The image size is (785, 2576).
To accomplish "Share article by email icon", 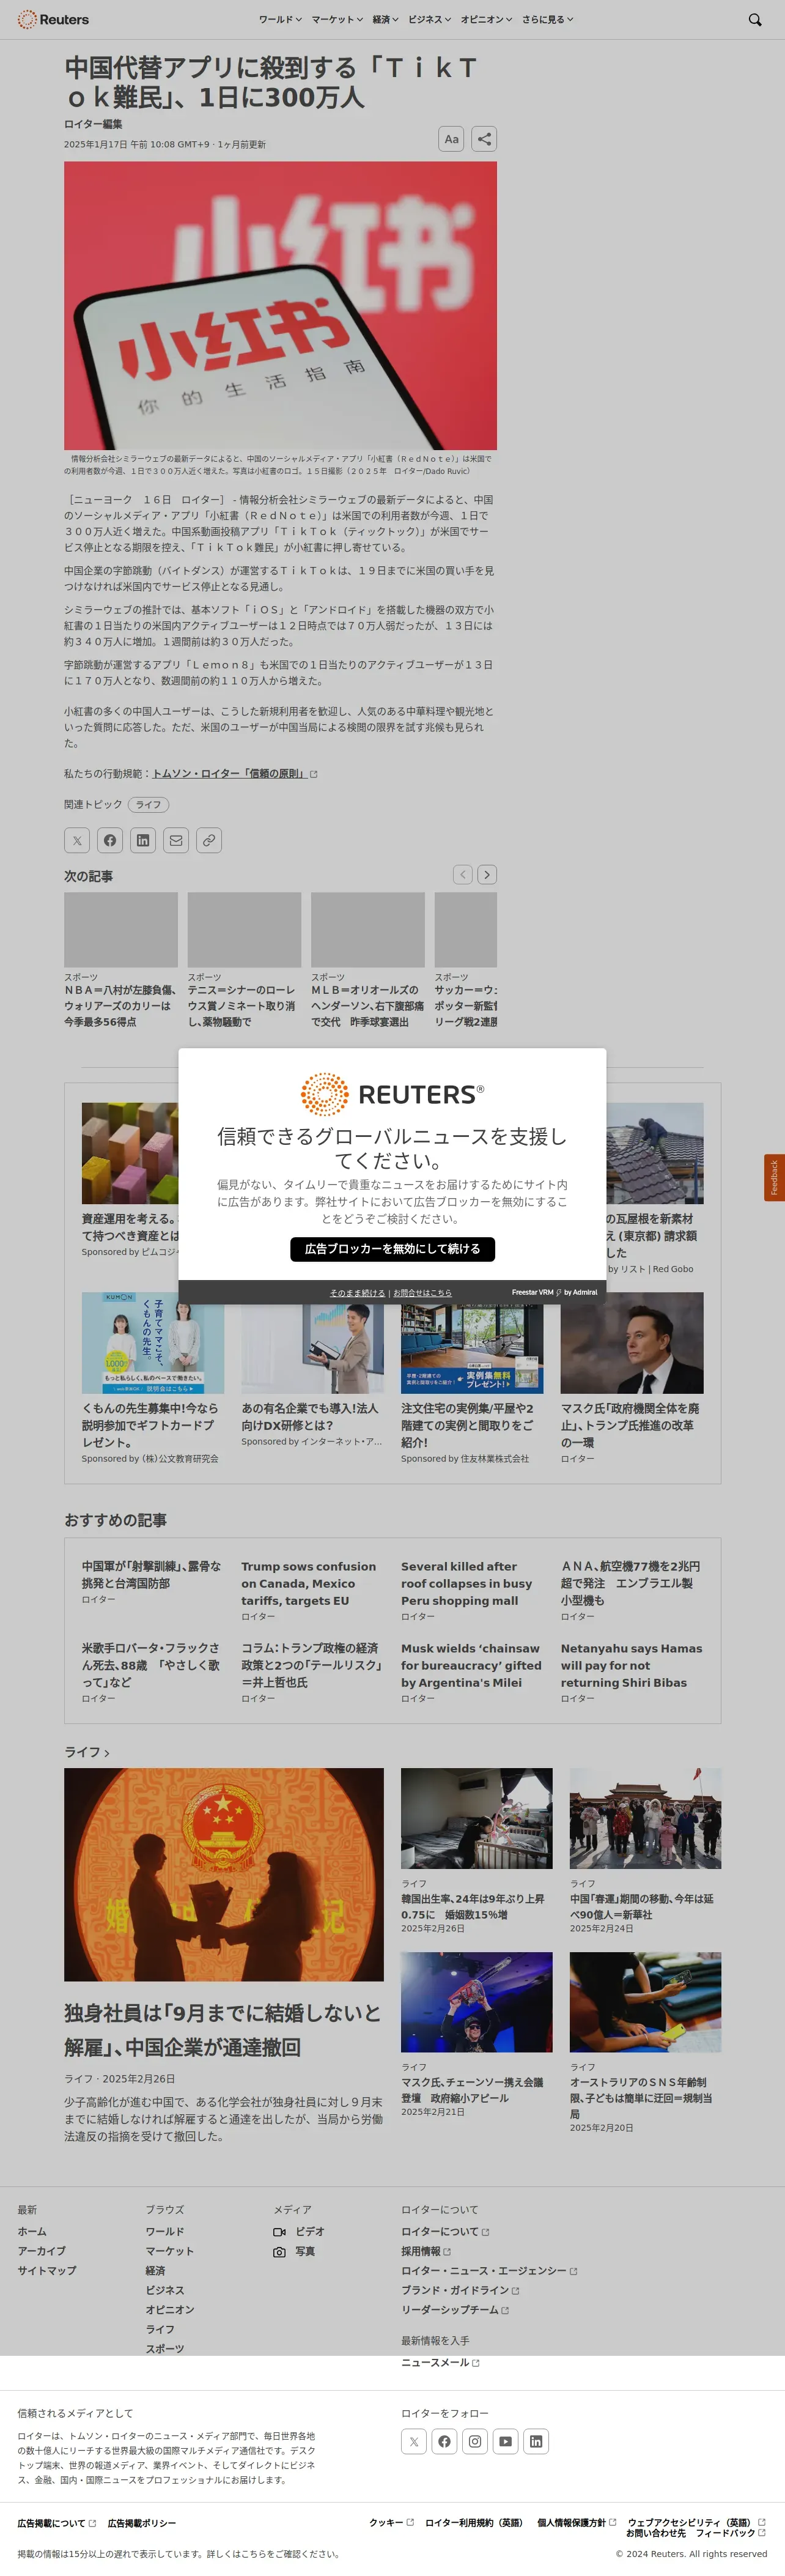I will (x=176, y=840).
